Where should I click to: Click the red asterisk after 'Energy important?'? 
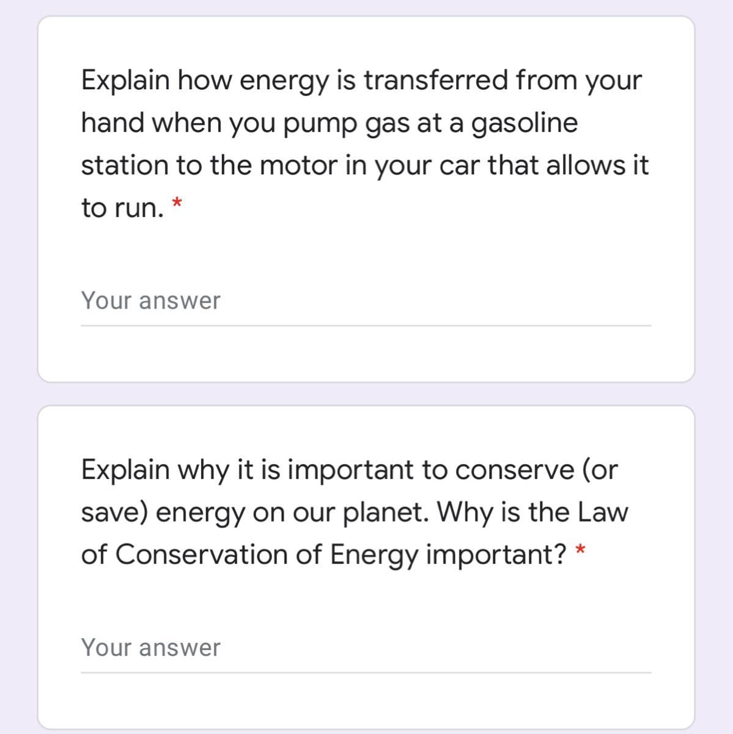tap(581, 550)
